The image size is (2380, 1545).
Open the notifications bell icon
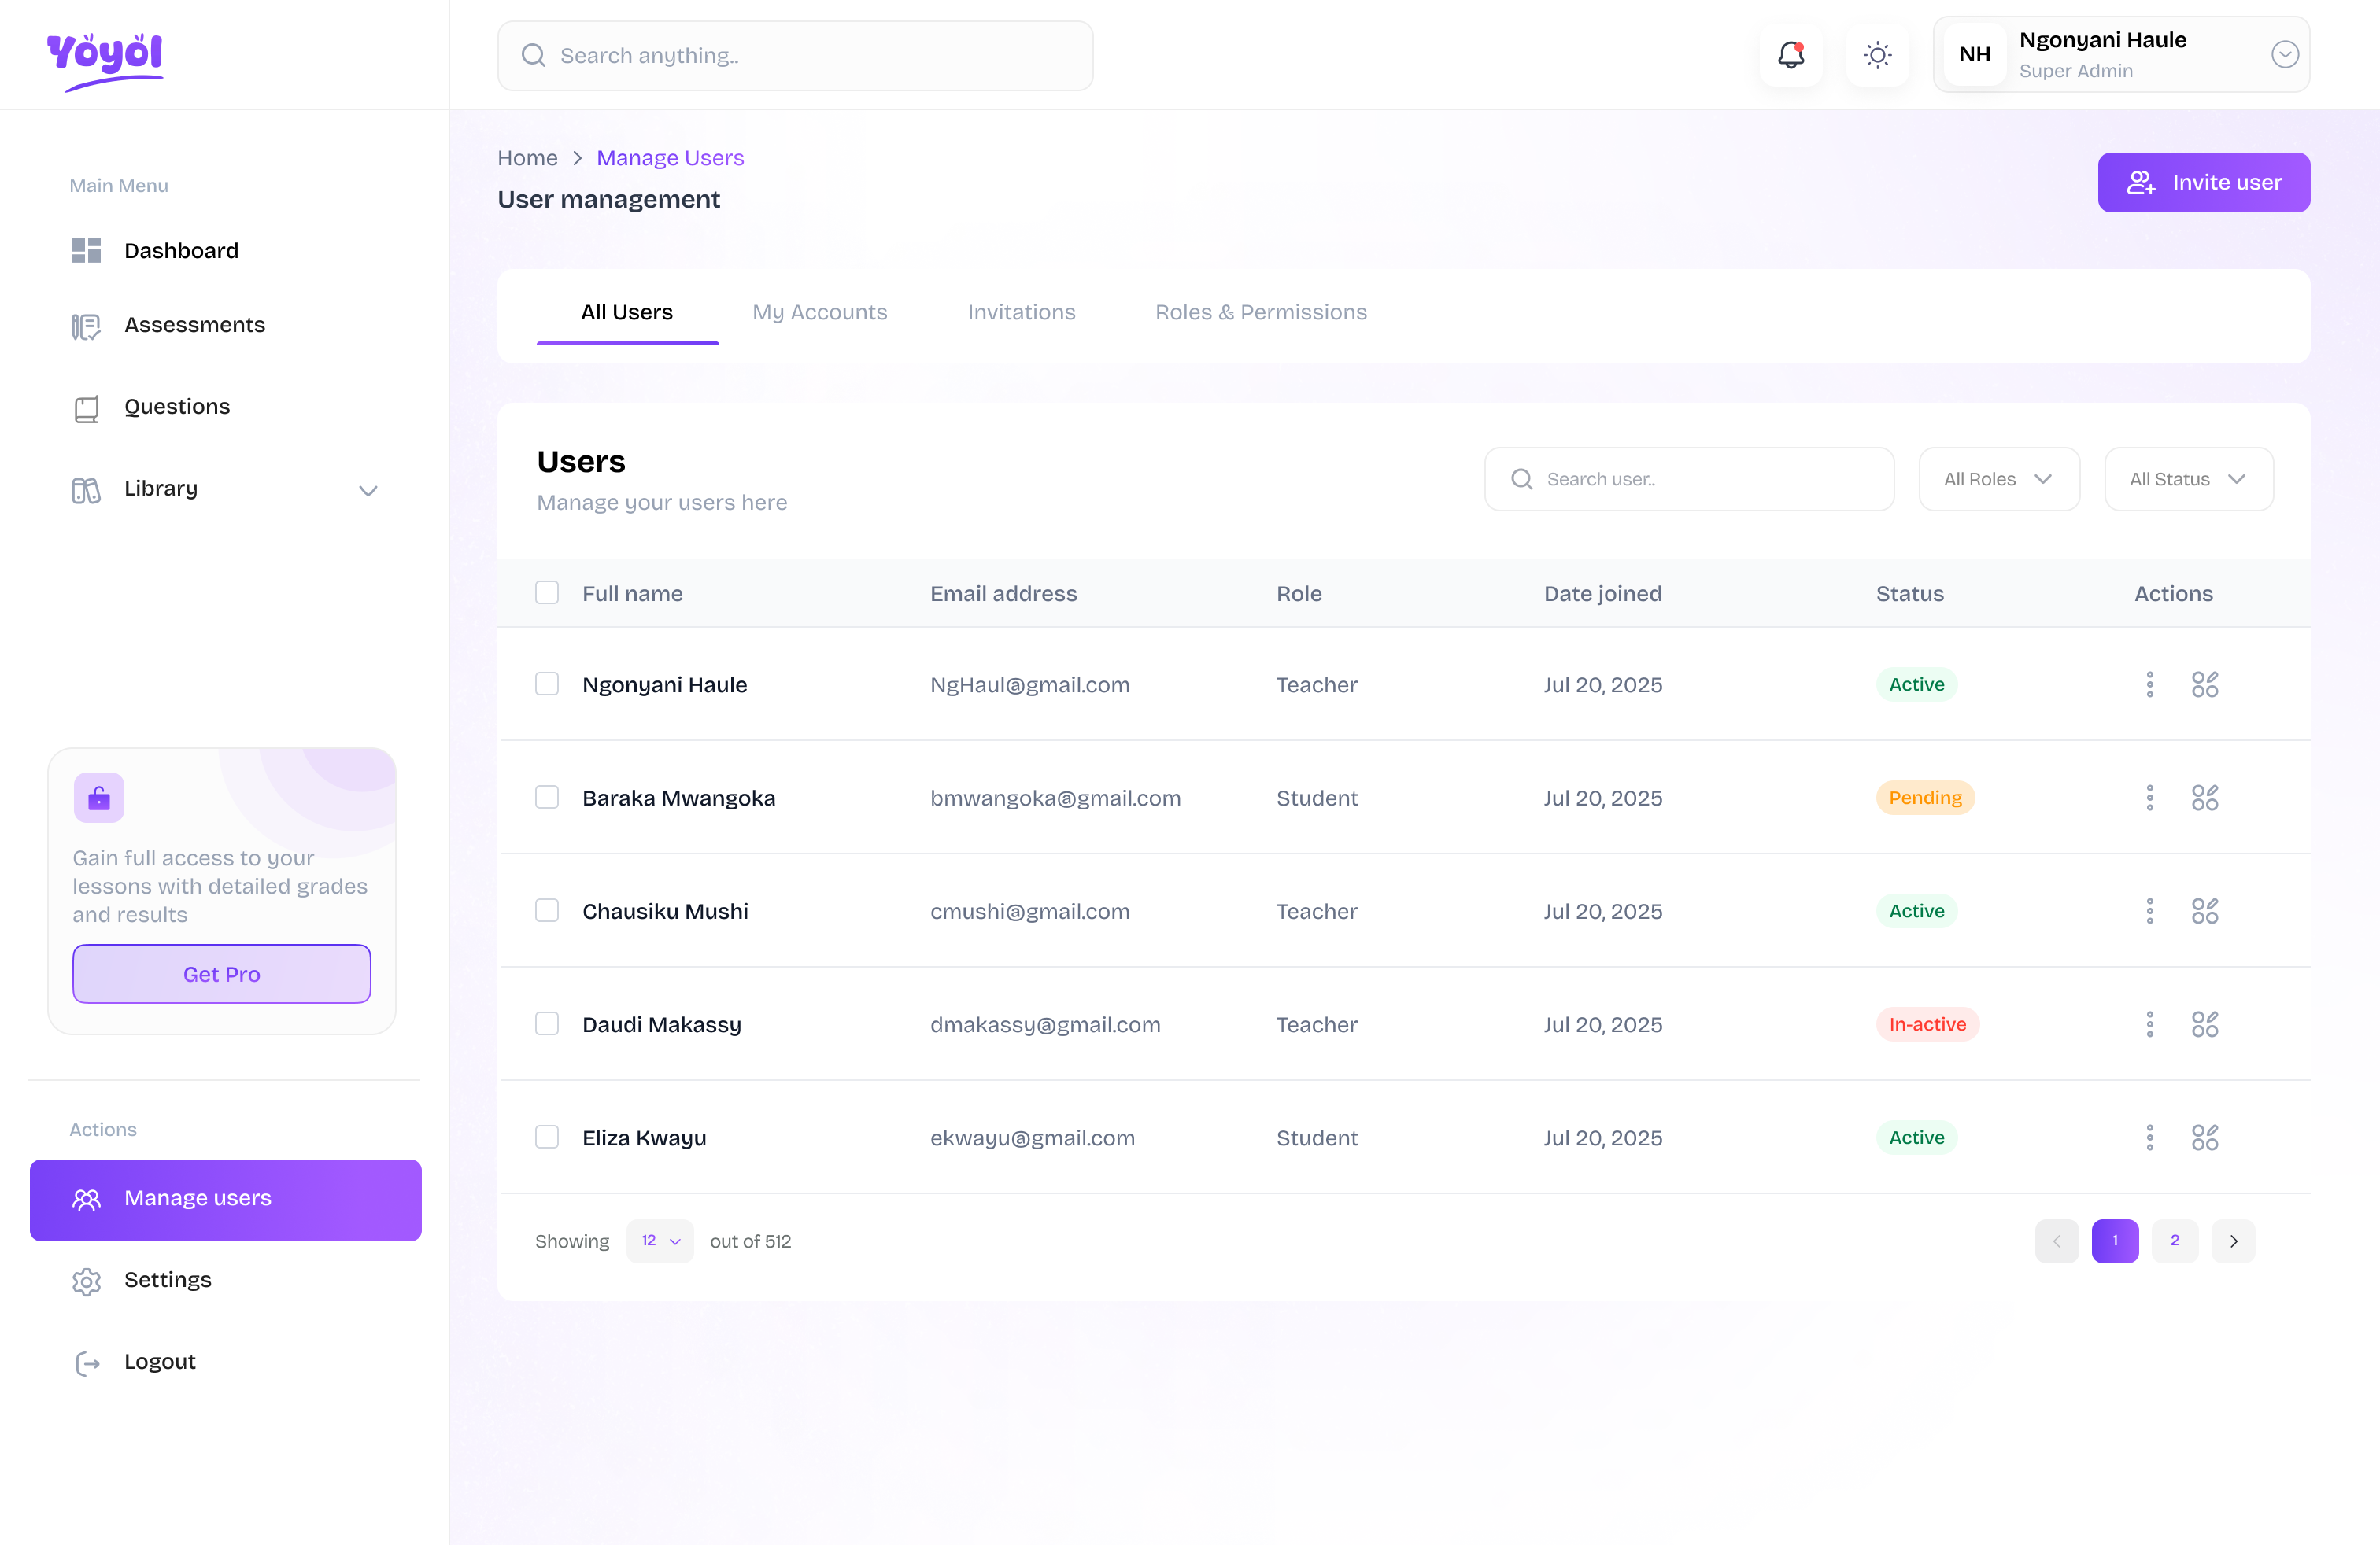1790,55
